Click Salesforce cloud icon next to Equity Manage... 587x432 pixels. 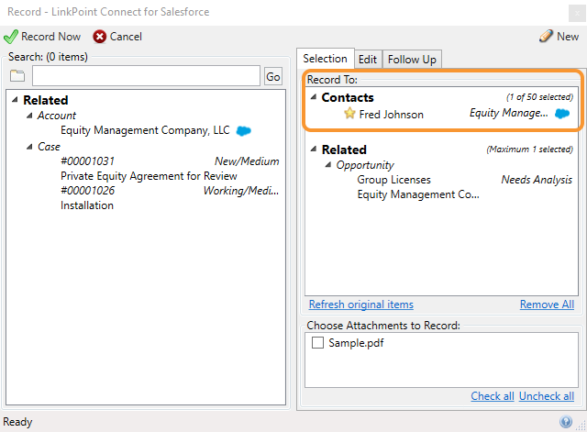click(562, 114)
